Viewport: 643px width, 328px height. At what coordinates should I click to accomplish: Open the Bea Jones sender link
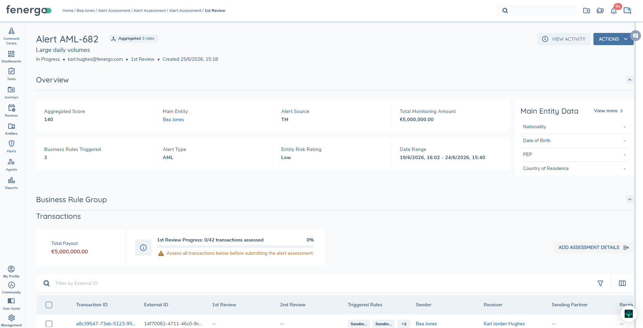pos(426,324)
